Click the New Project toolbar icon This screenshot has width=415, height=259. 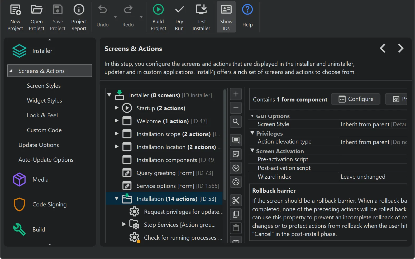15,10
